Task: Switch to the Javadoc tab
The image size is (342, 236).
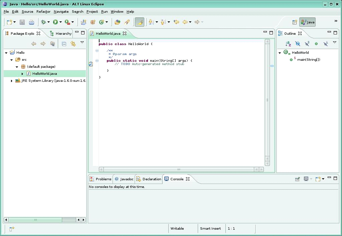Action: [x=124, y=179]
